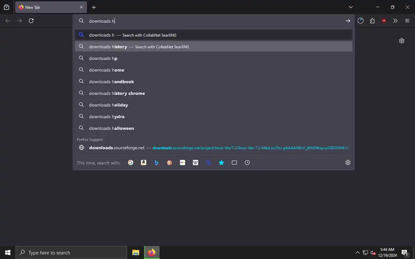415x259 pixels.
Task: Personalize new tab gear icon
Action: click(402, 41)
